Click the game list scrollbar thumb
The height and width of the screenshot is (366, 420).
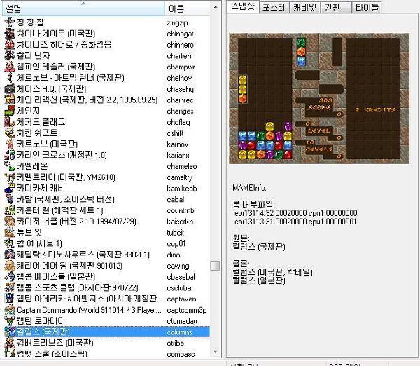tap(215, 266)
